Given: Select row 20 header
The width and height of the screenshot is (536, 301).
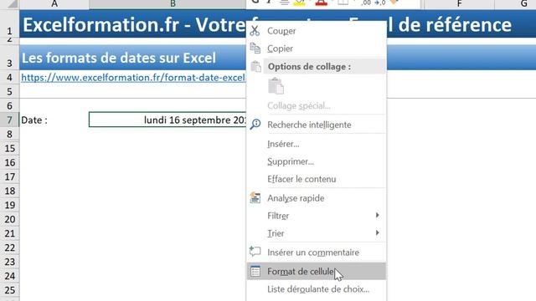Looking at the screenshot, I should pyautogui.click(x=9, y=219).
